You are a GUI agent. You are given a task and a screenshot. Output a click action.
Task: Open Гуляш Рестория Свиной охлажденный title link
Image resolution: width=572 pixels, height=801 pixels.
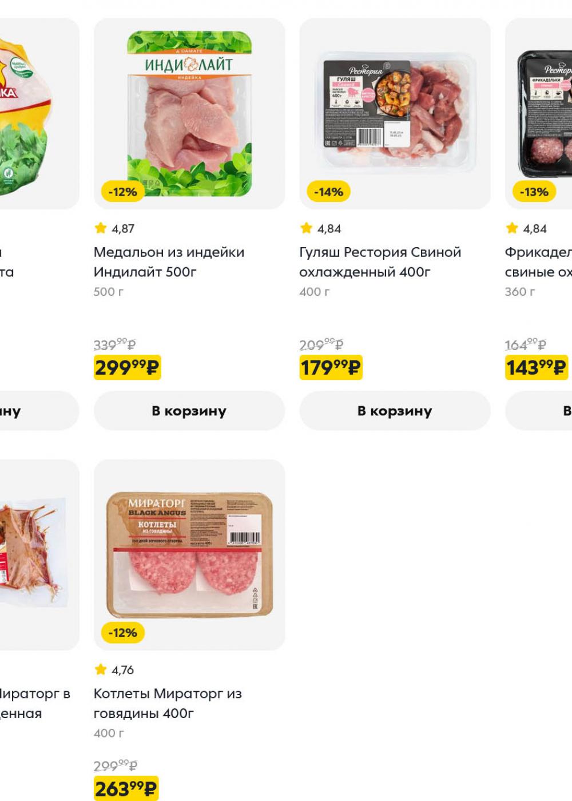pos(380,261)
